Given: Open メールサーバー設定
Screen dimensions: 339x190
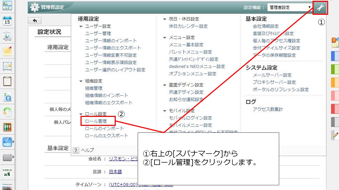Looking at the screenshot, I should click(x=272, y=75).
